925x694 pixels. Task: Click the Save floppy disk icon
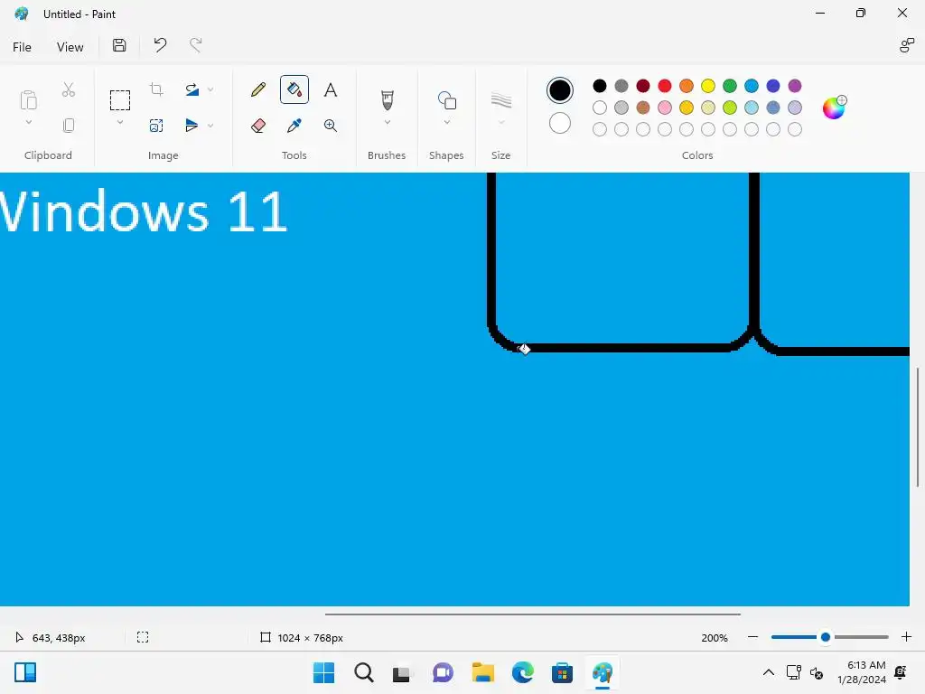119,45
